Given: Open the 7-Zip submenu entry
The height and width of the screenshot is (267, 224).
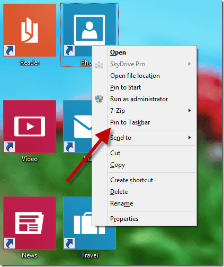Looking at the screenshot, I should 144,111.
